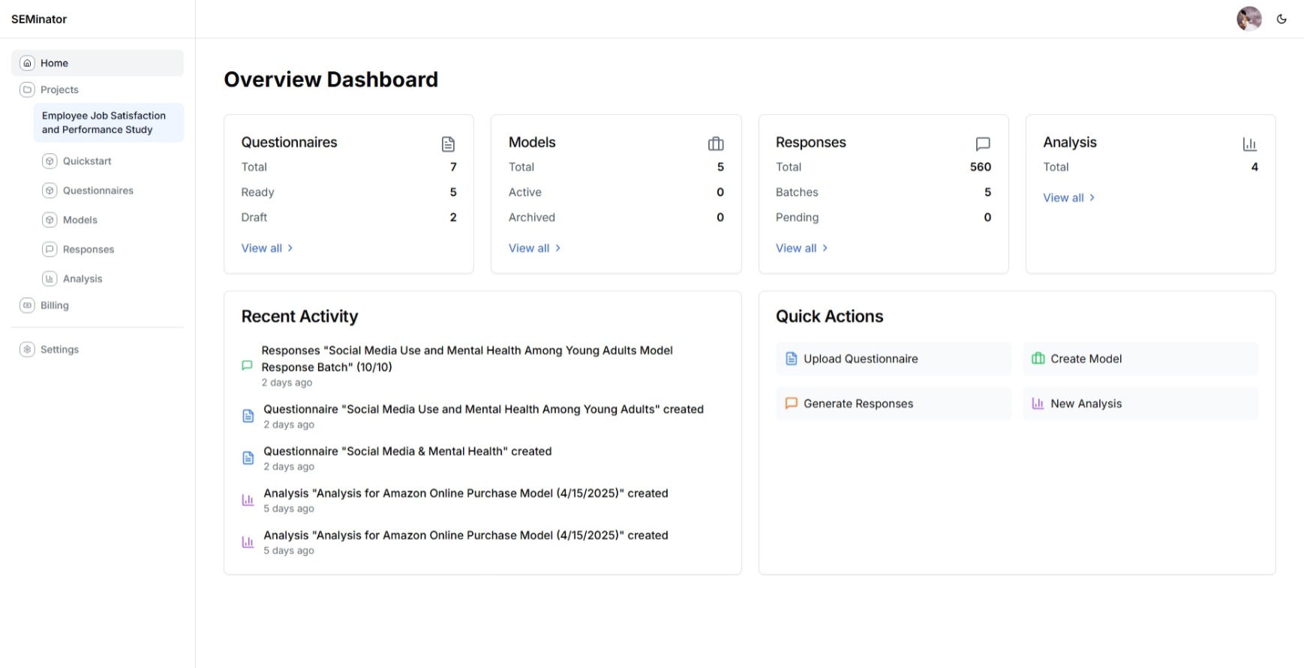Screen dimensions: 1304x668
Task: Follow View all chevron in Responses card
Action: [x=825, y=248]
